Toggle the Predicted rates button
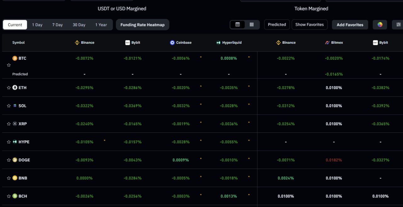Viewport: 403px width, 207px height. (277, 25)
